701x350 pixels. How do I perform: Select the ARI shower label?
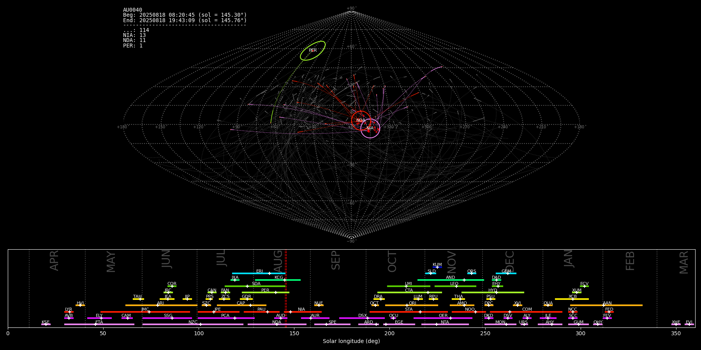160,303
